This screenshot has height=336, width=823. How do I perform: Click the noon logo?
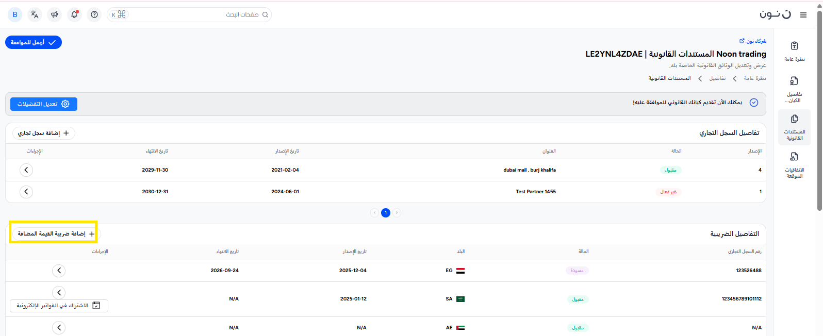click(775, 14)
